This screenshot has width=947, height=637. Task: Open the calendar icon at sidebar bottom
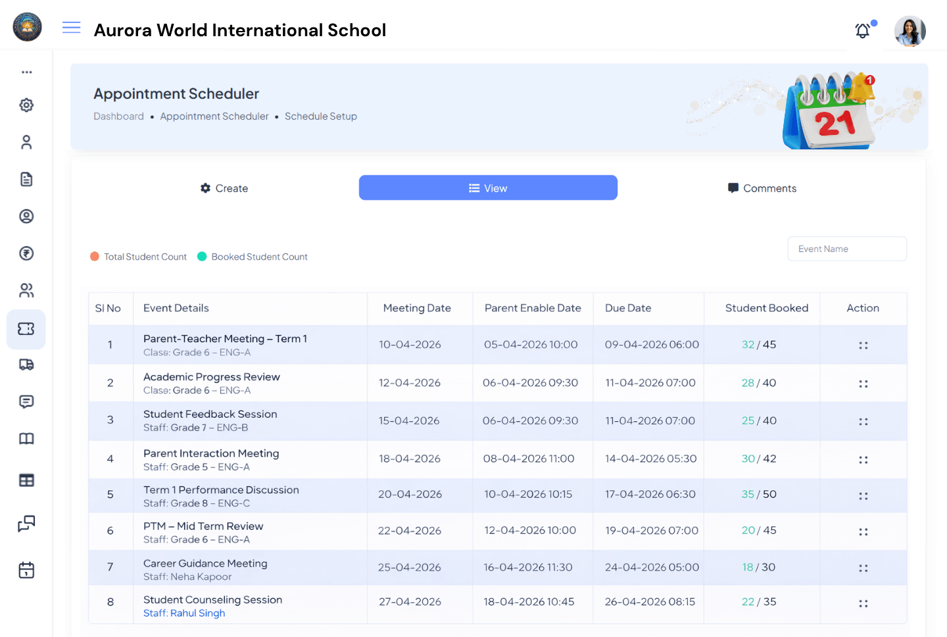point(26,570)
